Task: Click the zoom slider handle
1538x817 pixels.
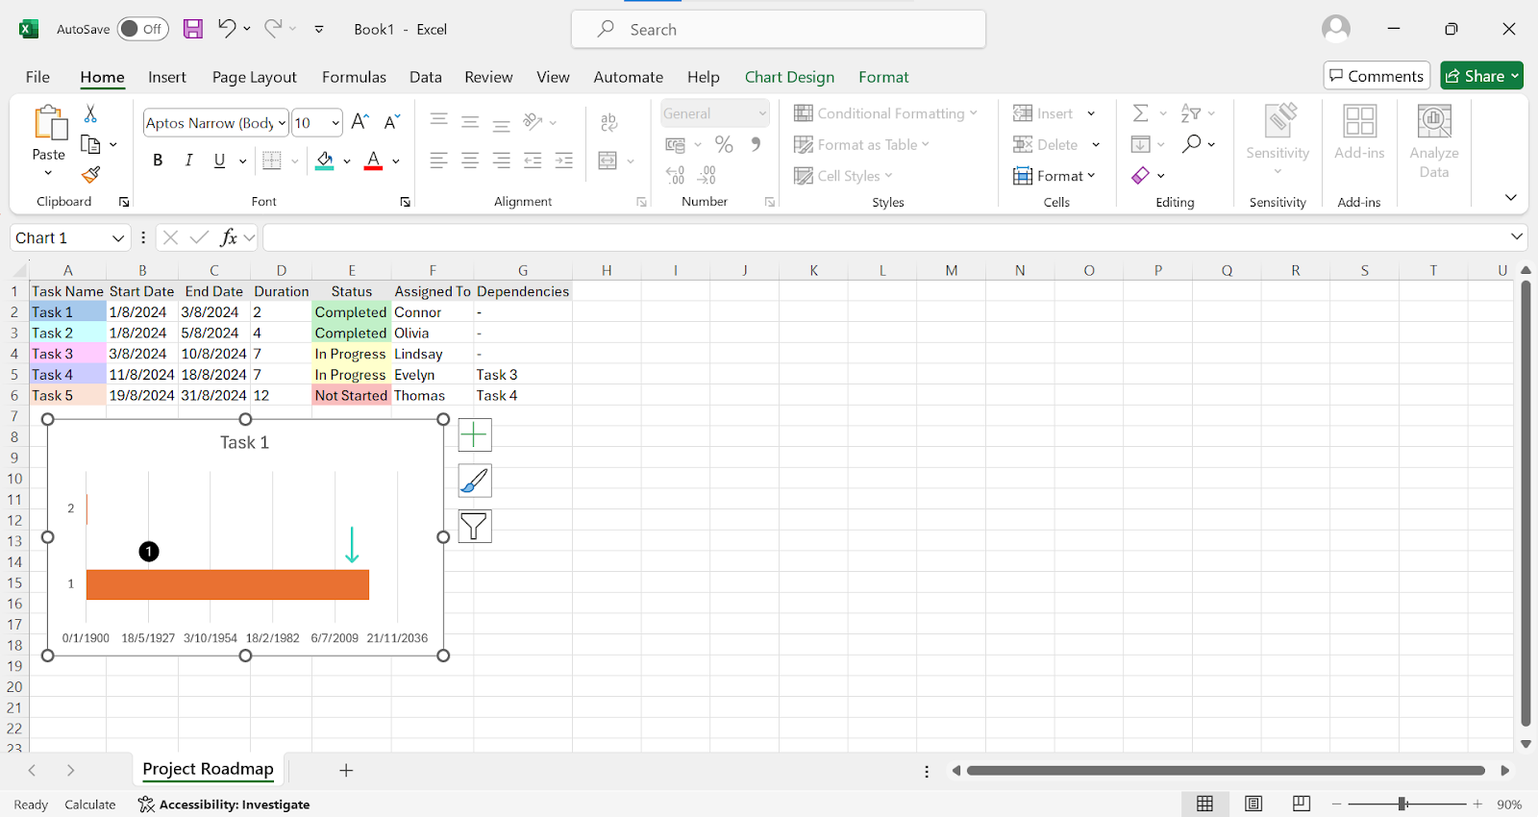Action: click(x=1402, y=804)
